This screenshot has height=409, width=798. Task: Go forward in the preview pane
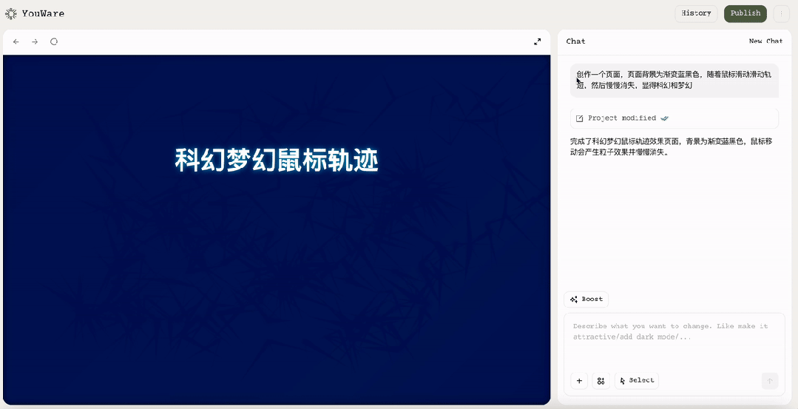pyautogui.click(x=35, y=42)
